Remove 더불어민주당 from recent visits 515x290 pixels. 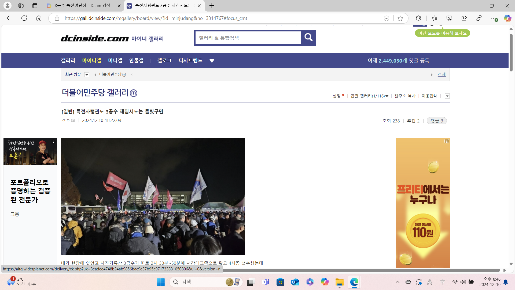131,75
